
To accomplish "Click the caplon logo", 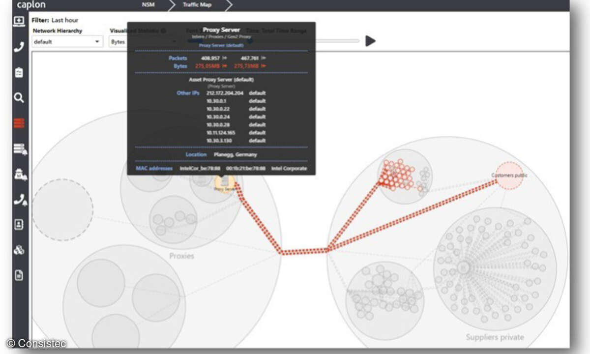I will [x=31, y=5].
